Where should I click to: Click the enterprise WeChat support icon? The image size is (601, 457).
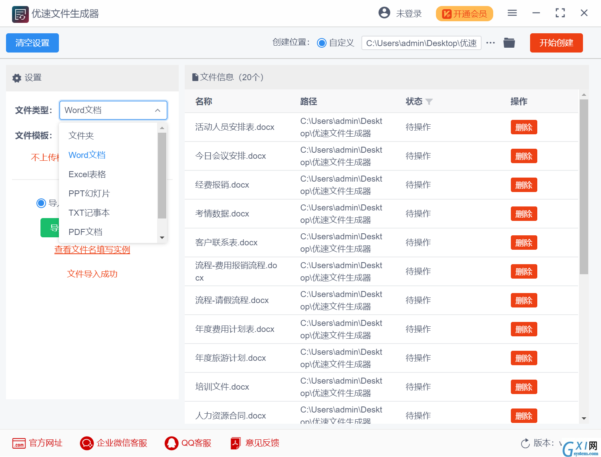(x=87, y=443)
